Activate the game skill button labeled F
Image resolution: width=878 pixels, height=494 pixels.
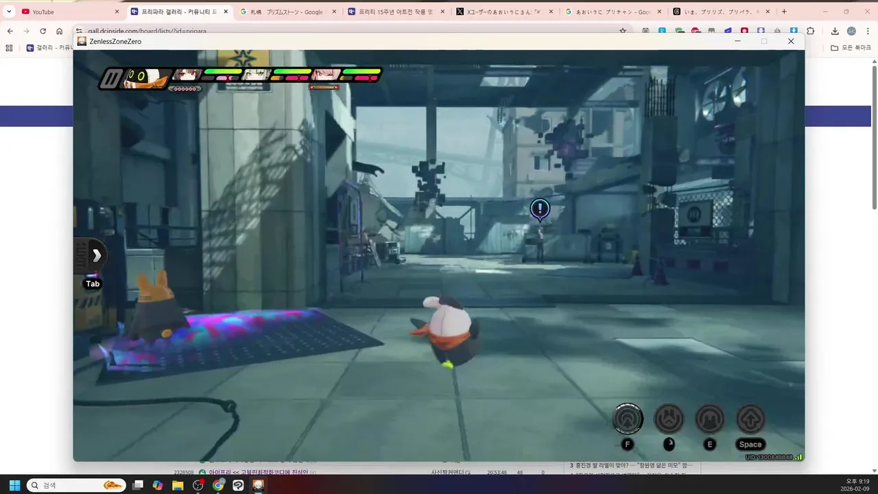[x=627, y=419]
